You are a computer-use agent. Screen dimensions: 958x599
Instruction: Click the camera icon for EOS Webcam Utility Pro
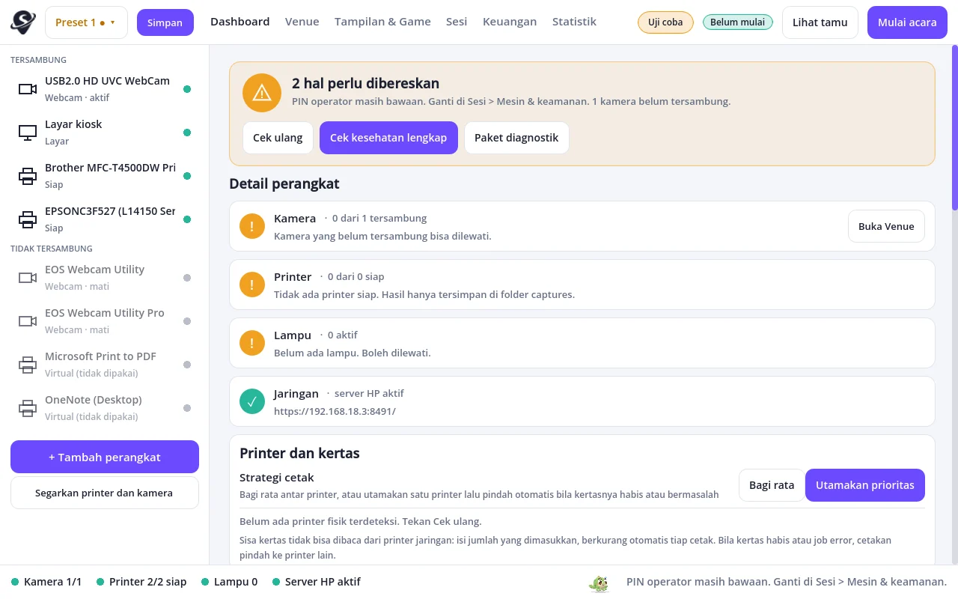[28, 321]
